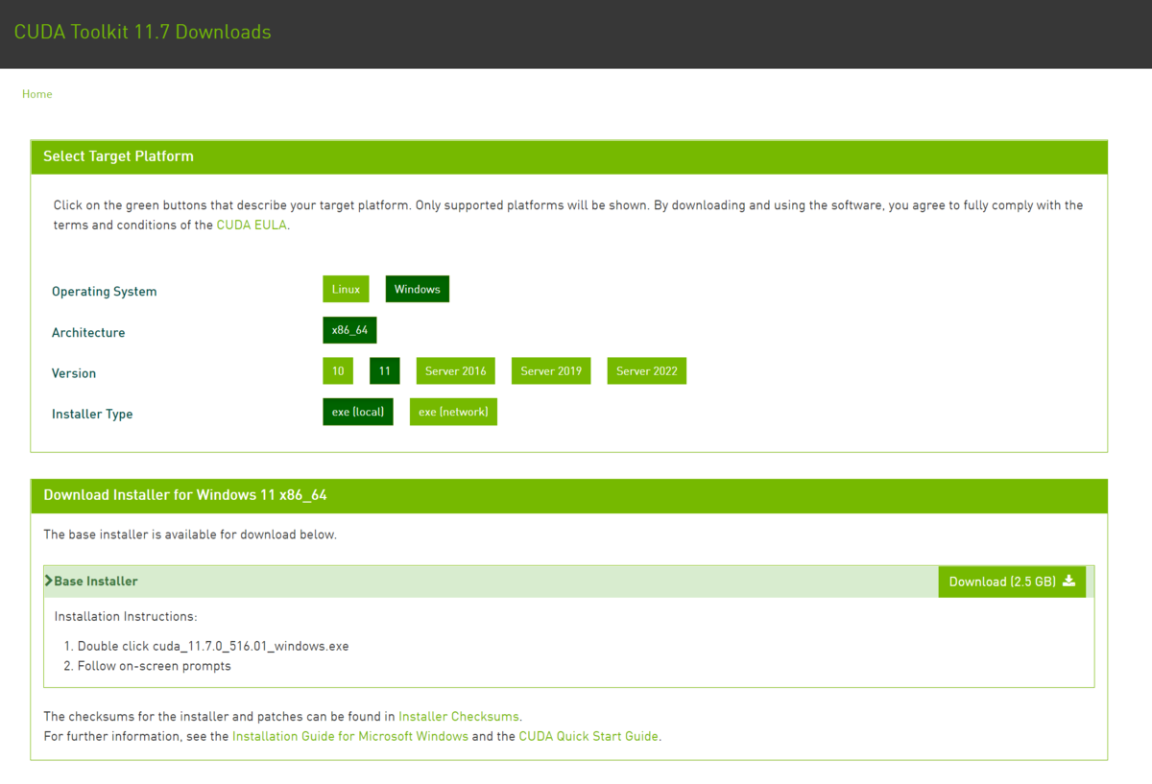
Task: Click the Installation Instructions text
Action: click(126, 617)
